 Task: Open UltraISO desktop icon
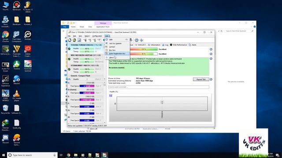(17, 80)
